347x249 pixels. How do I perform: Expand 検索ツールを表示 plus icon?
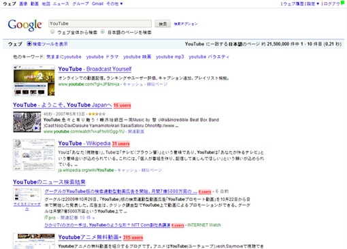[x=29, y=44]
